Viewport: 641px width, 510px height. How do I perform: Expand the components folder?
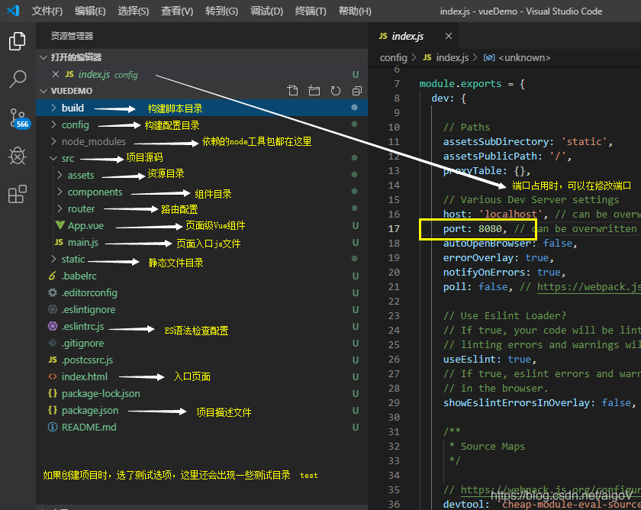click(x=60, y=192)
